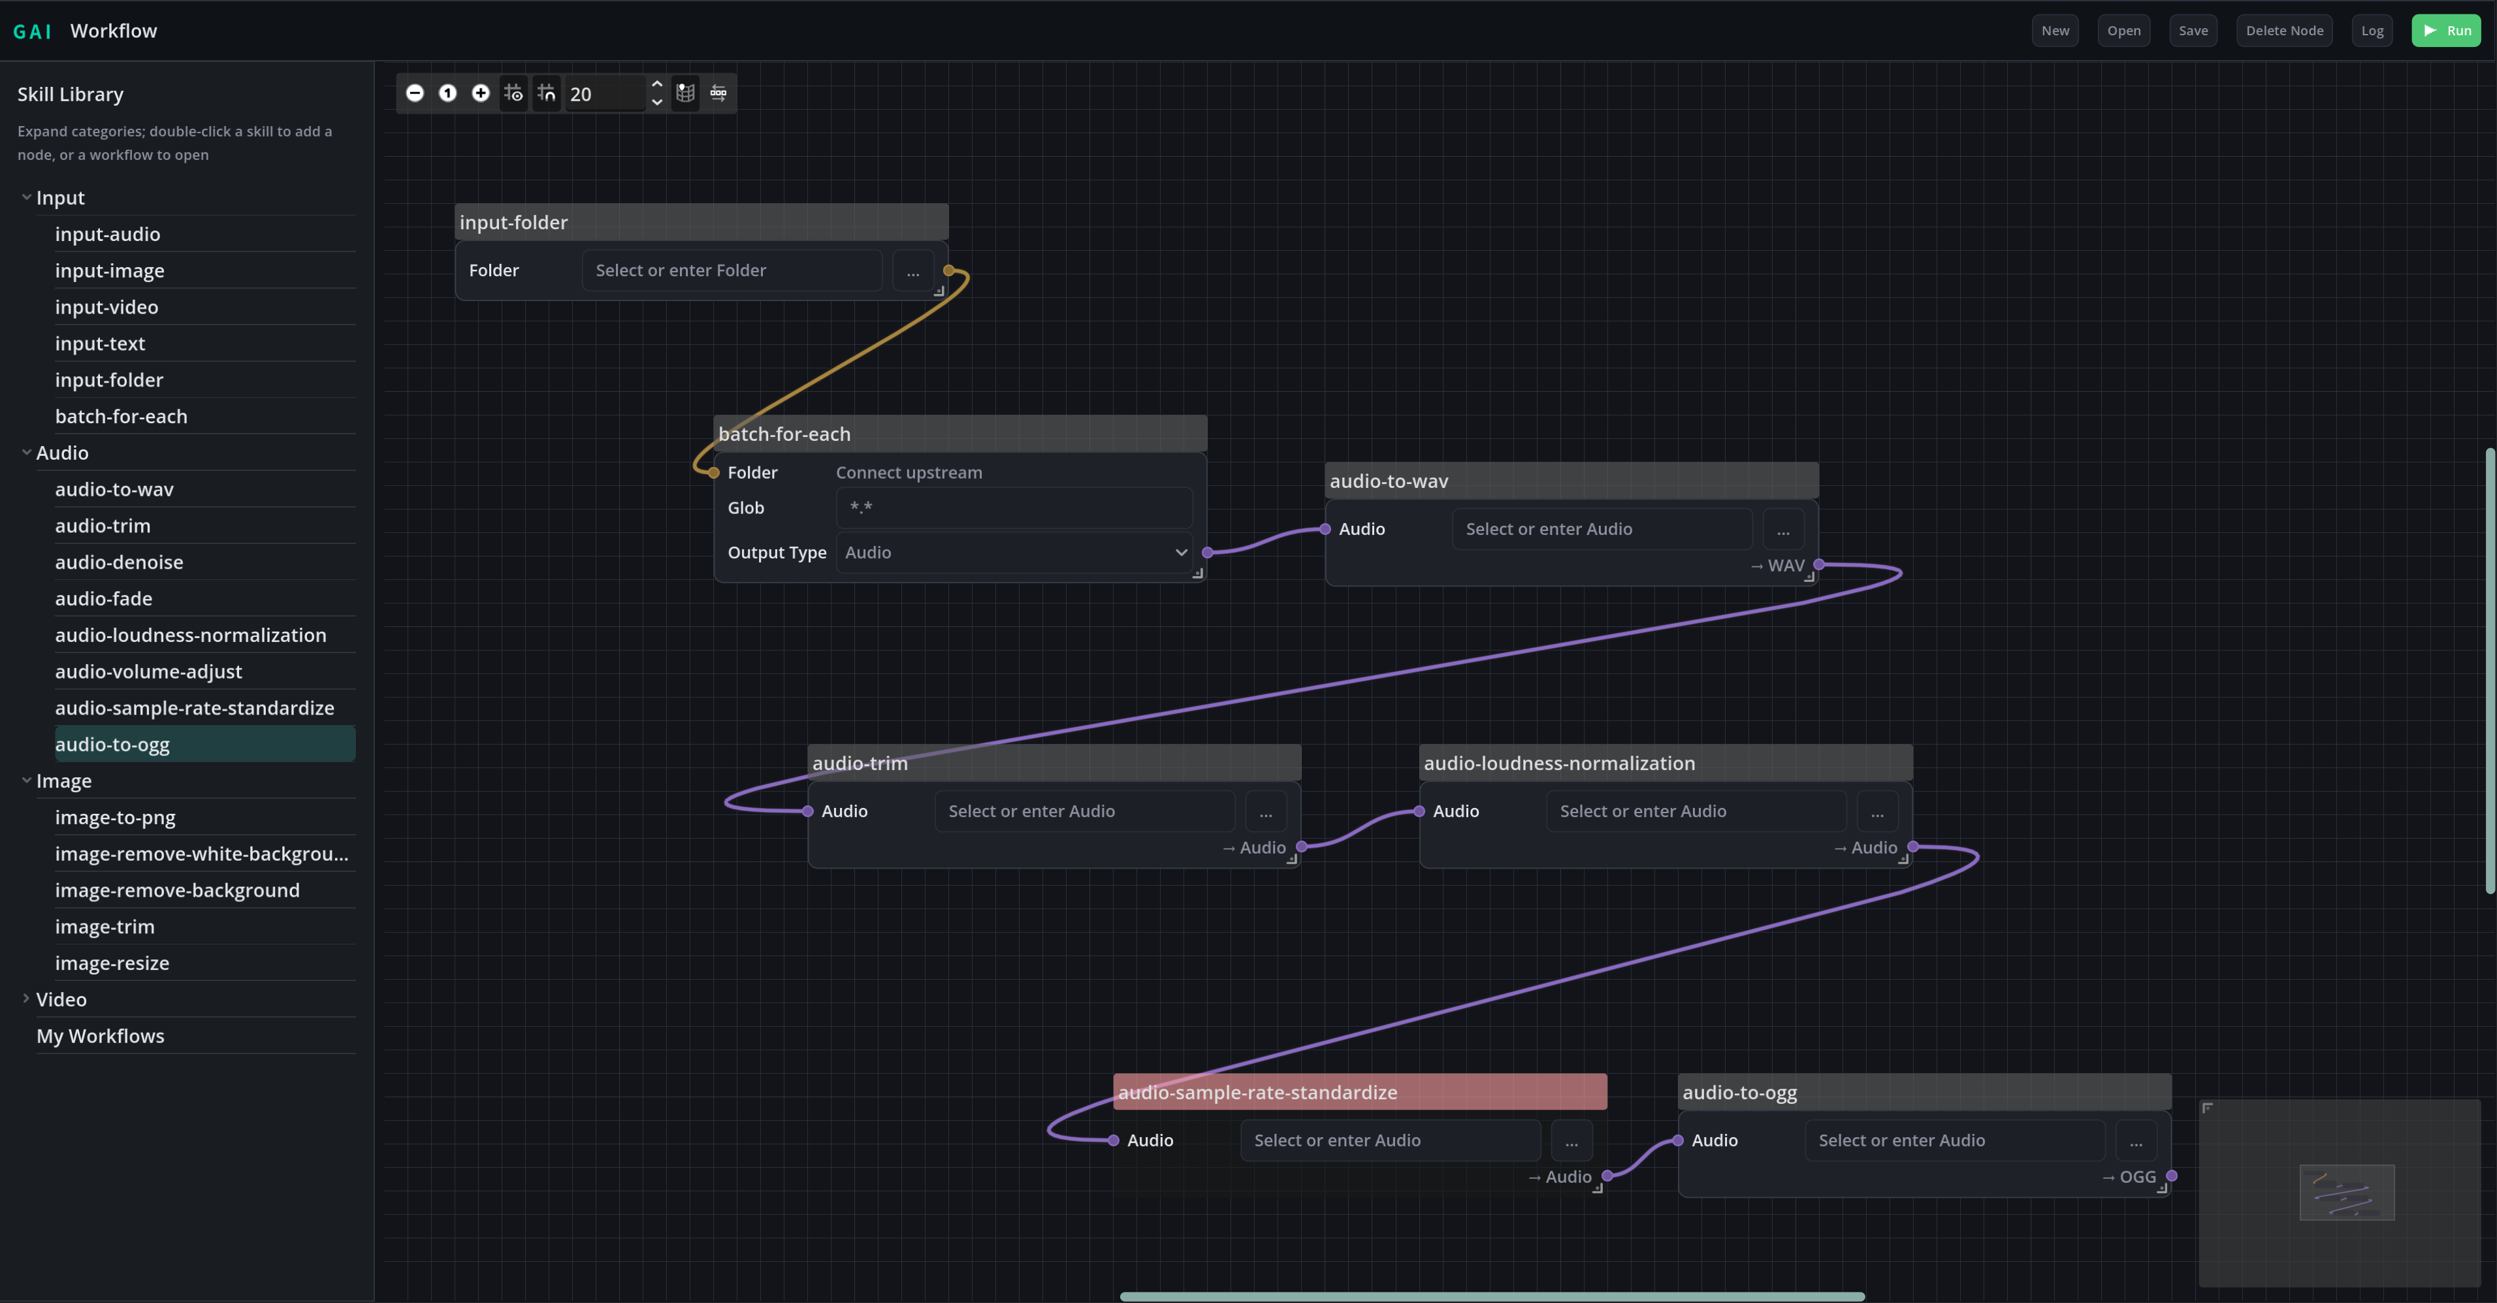Click the Audio input in audio-to-wav node
The image size is (2497, 1303).
click(x=1602, y=529)
